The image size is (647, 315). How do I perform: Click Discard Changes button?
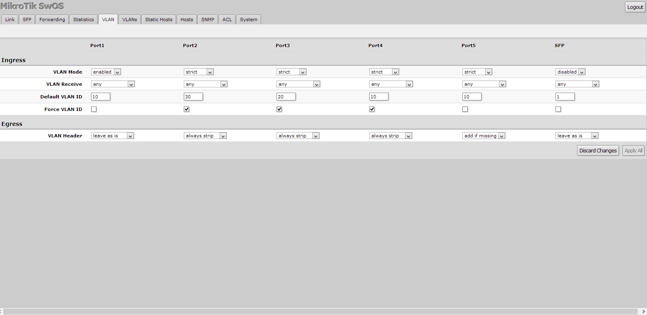598,150
